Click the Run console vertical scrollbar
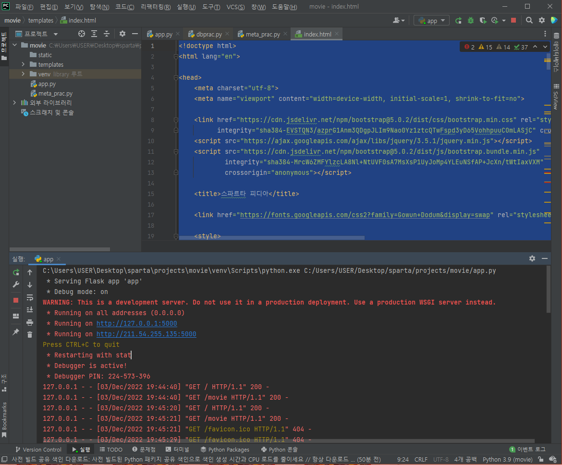562x465 pixels. click(548, 289)
